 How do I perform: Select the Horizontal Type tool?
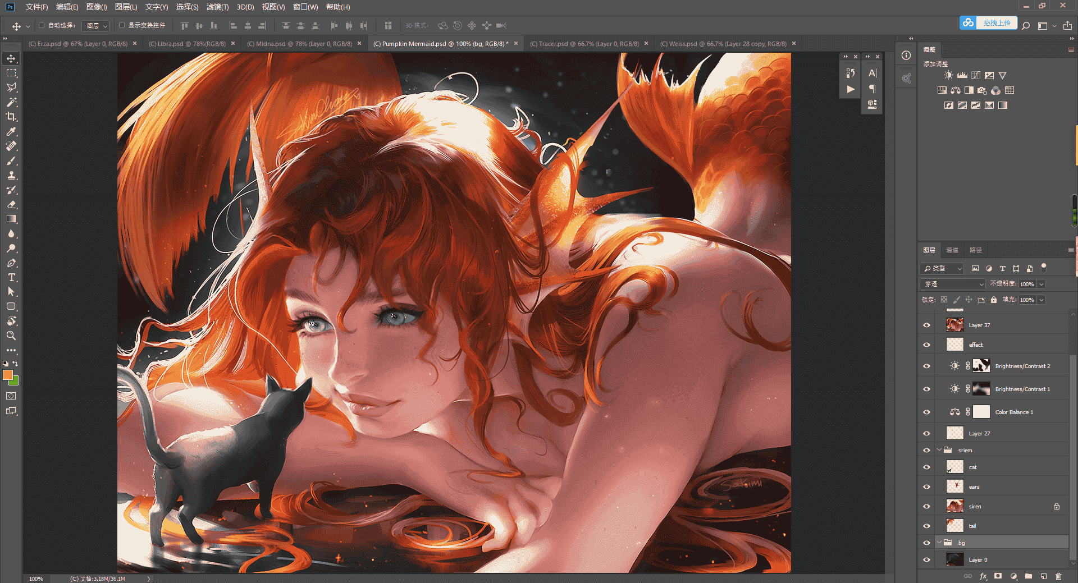11,277
